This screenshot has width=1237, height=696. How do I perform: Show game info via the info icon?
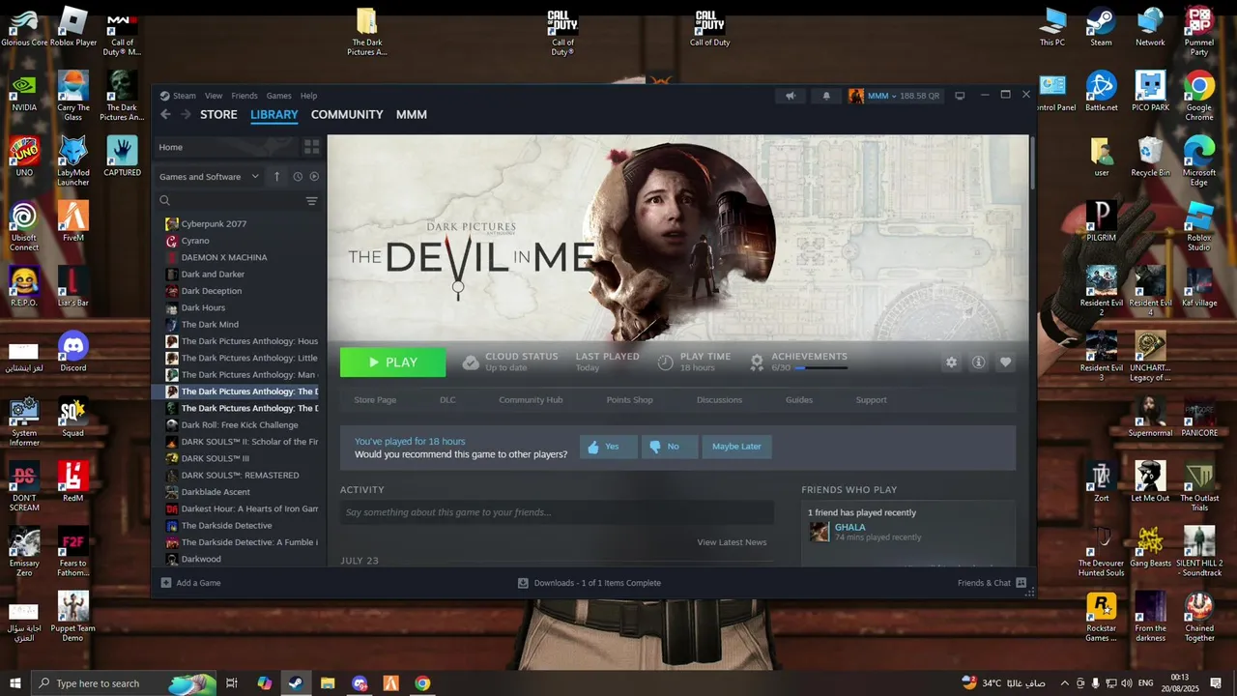(978, 362)
